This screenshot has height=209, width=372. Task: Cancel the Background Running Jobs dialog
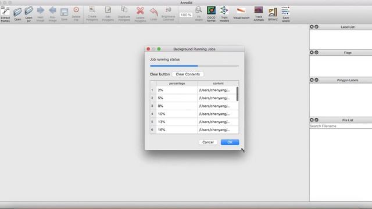coord(208,142)
